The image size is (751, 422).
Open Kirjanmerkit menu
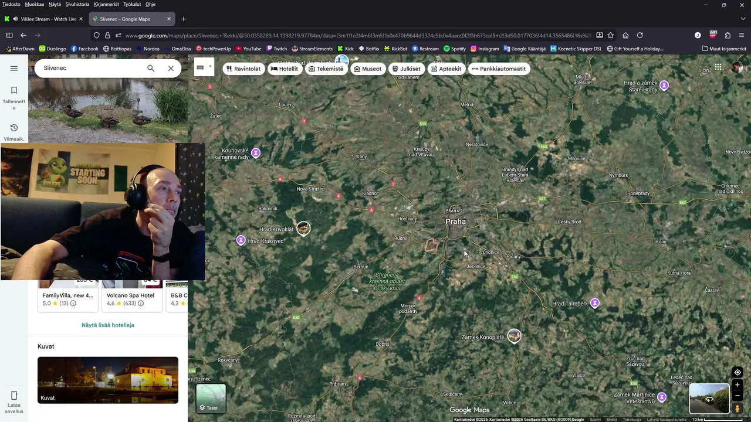(x=106, y=4)
